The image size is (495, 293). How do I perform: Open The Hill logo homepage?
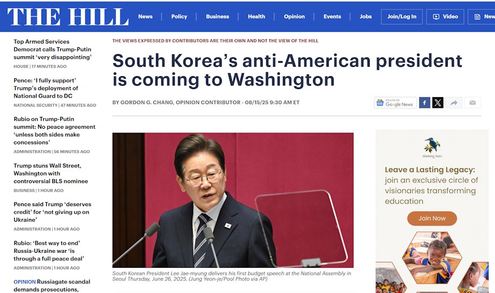[x=68, y=17]
